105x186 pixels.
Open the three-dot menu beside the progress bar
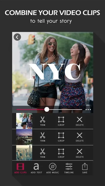[x=88, y=110]
